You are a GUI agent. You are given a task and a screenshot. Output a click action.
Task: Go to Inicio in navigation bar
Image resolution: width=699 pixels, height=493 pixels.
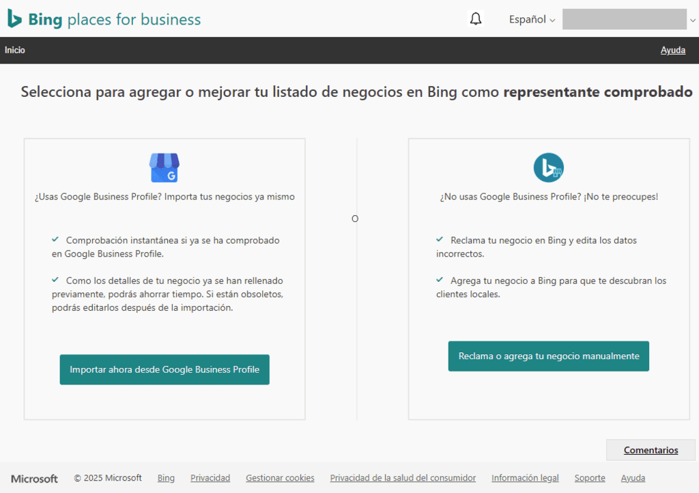(15, 50)
